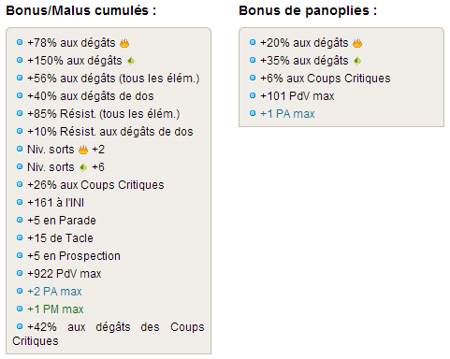Click the leaf icon beside +150% aux dégâts
This screenshot has width=450, height=359.
pos(131,61)
